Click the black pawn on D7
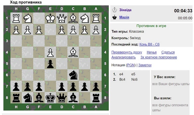The image size is (194, 115). [x=62, y=87]
